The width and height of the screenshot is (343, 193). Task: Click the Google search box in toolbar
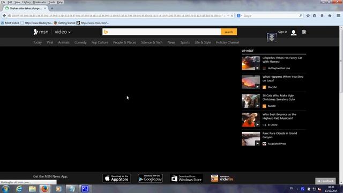tap(270, 16)
